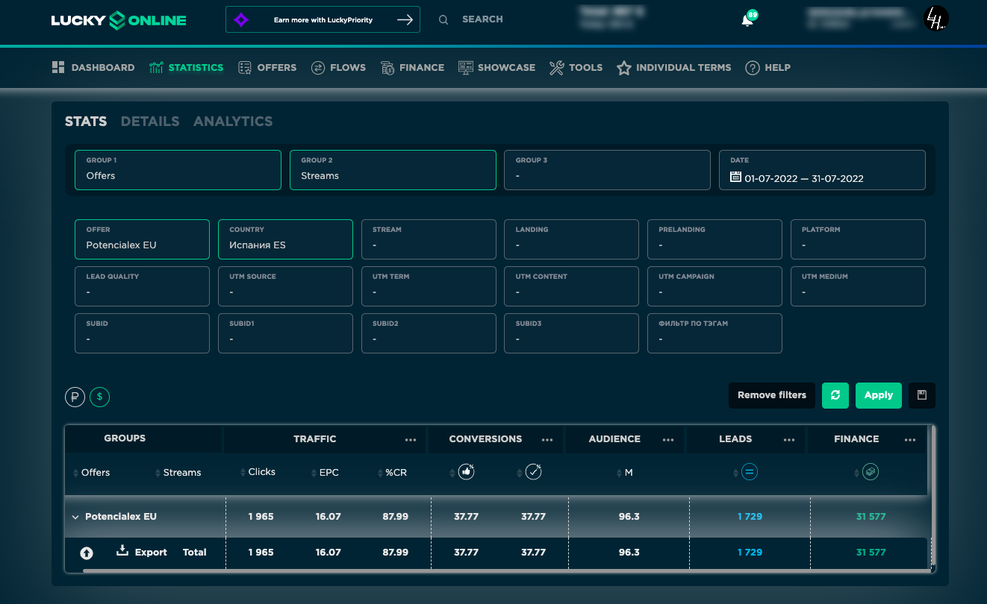
Task: Open the UTM Source filter
Action: coord(285,286)
